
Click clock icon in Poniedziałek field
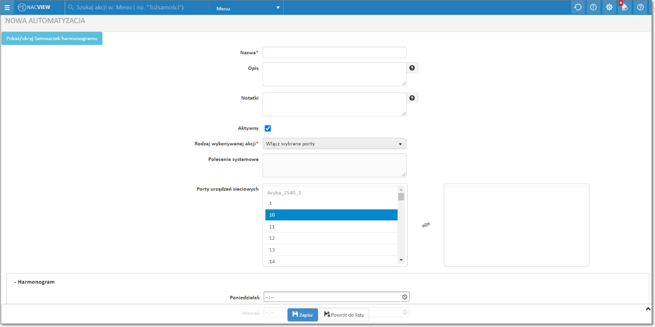coord(405,297)
